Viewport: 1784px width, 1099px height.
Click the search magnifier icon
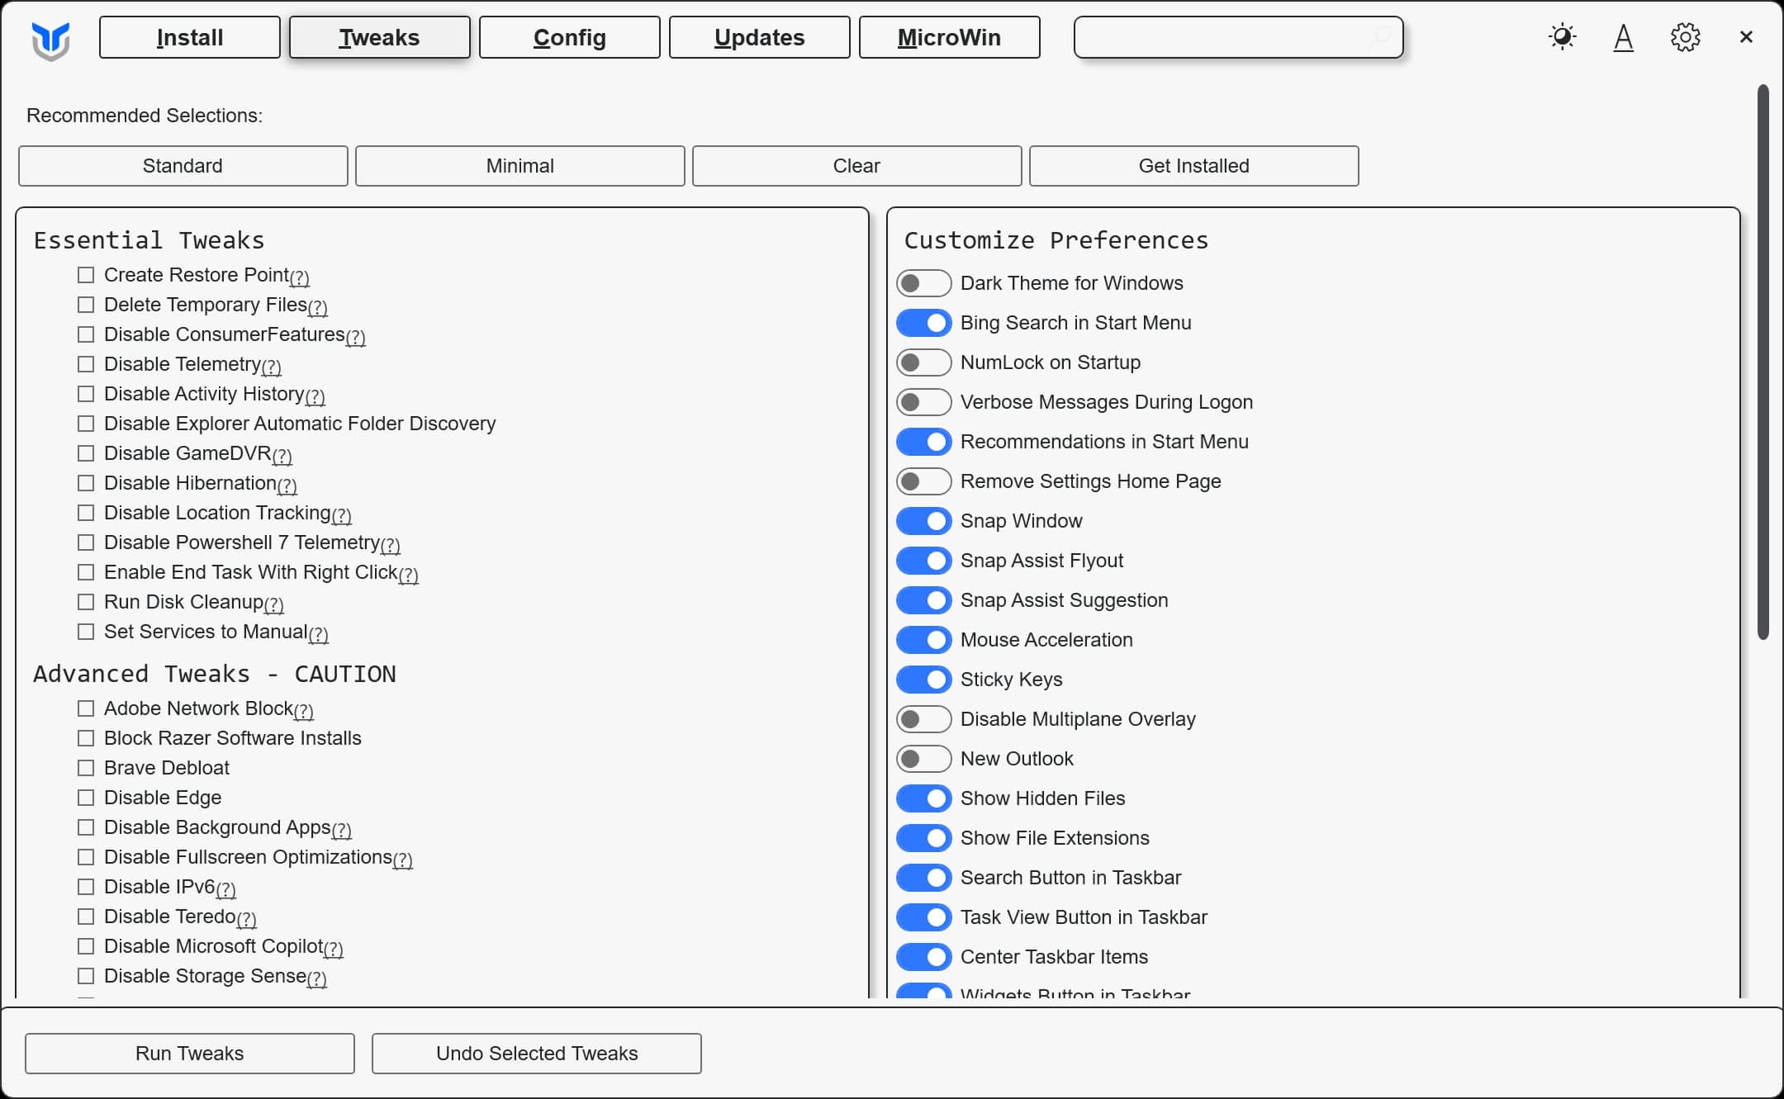[x=1382, y=36]
